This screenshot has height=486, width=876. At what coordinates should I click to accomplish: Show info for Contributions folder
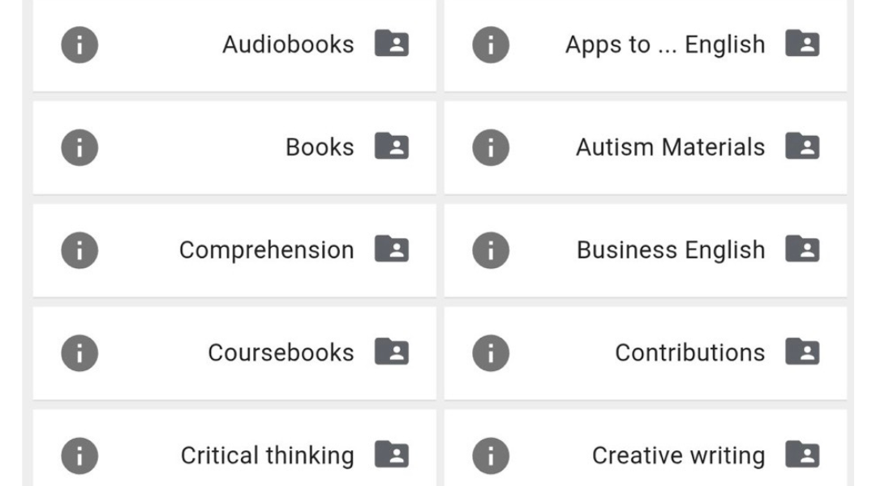[x=491, y=353]
